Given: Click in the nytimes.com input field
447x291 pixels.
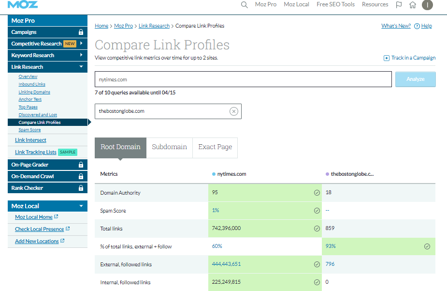Looking at the screenshot, I should (x=243, y=79).
